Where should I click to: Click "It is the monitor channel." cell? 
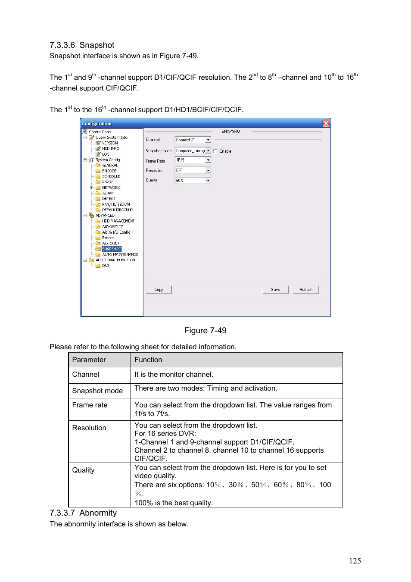pos(237,375)
